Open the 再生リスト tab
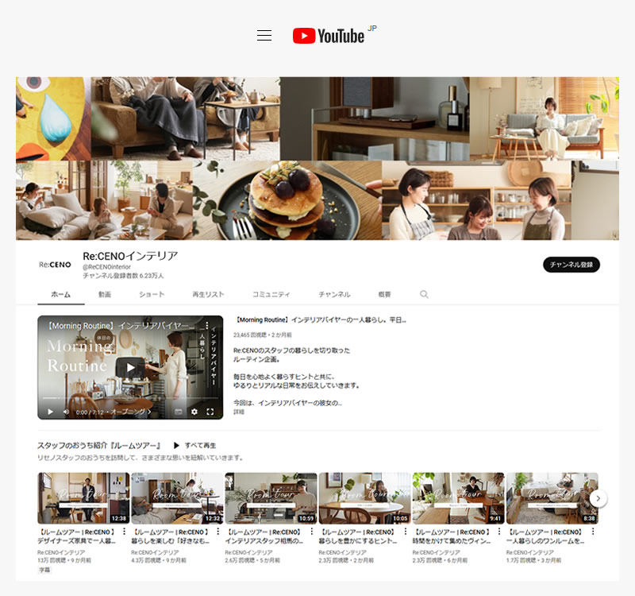 tap(208, 294)
